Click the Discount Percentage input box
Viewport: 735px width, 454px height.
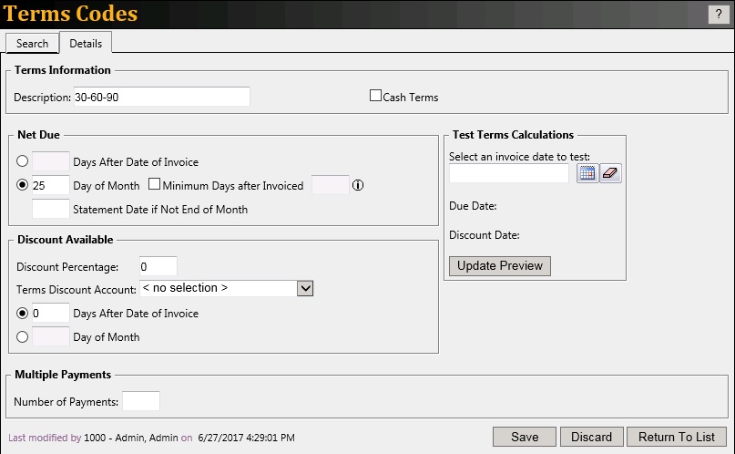tap(158, 266)
